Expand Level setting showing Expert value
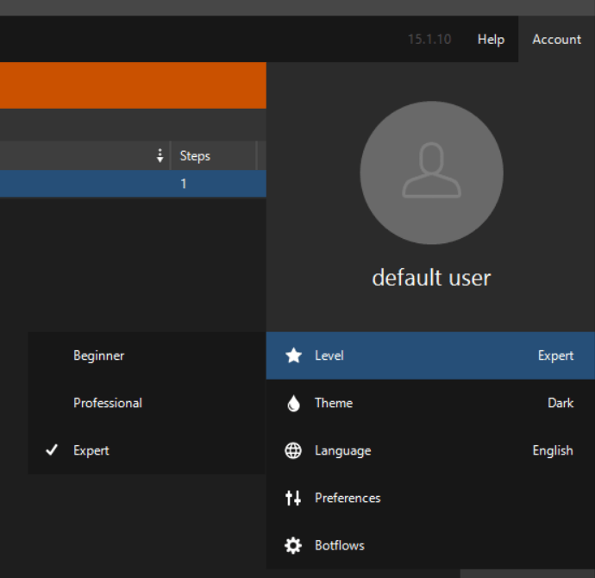 click(x=431, y=355)
